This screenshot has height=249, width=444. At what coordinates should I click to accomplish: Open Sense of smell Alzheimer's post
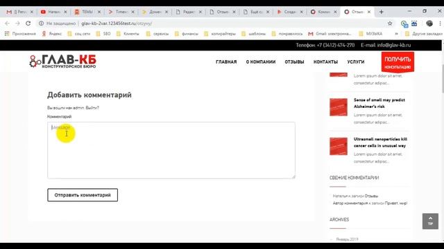pos(379,103)
